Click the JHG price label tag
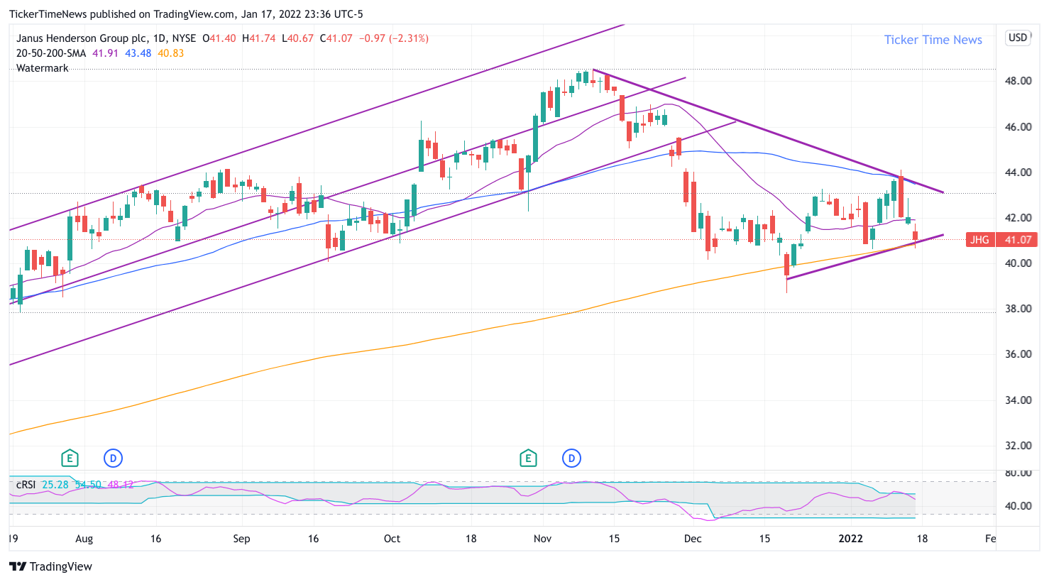Viewport: 1049px width, 582px height. click(1001, 240)
